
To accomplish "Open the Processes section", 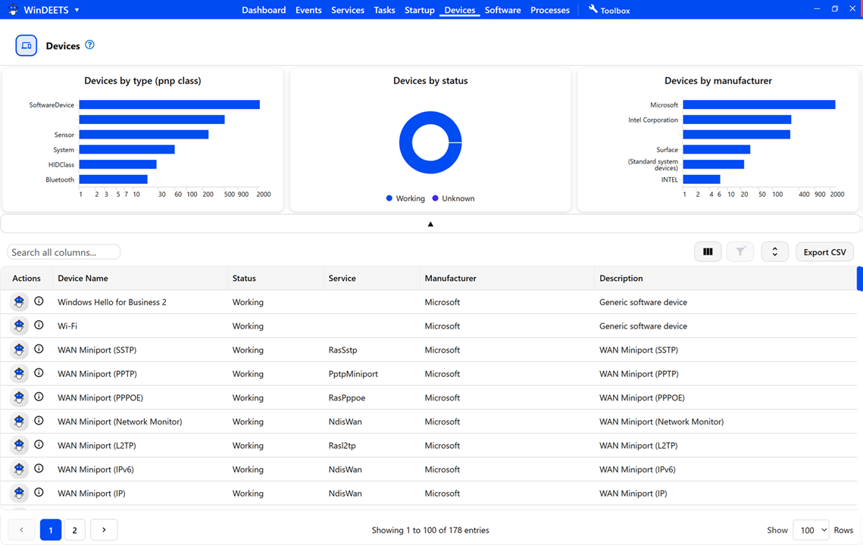I will click(549, 10).
